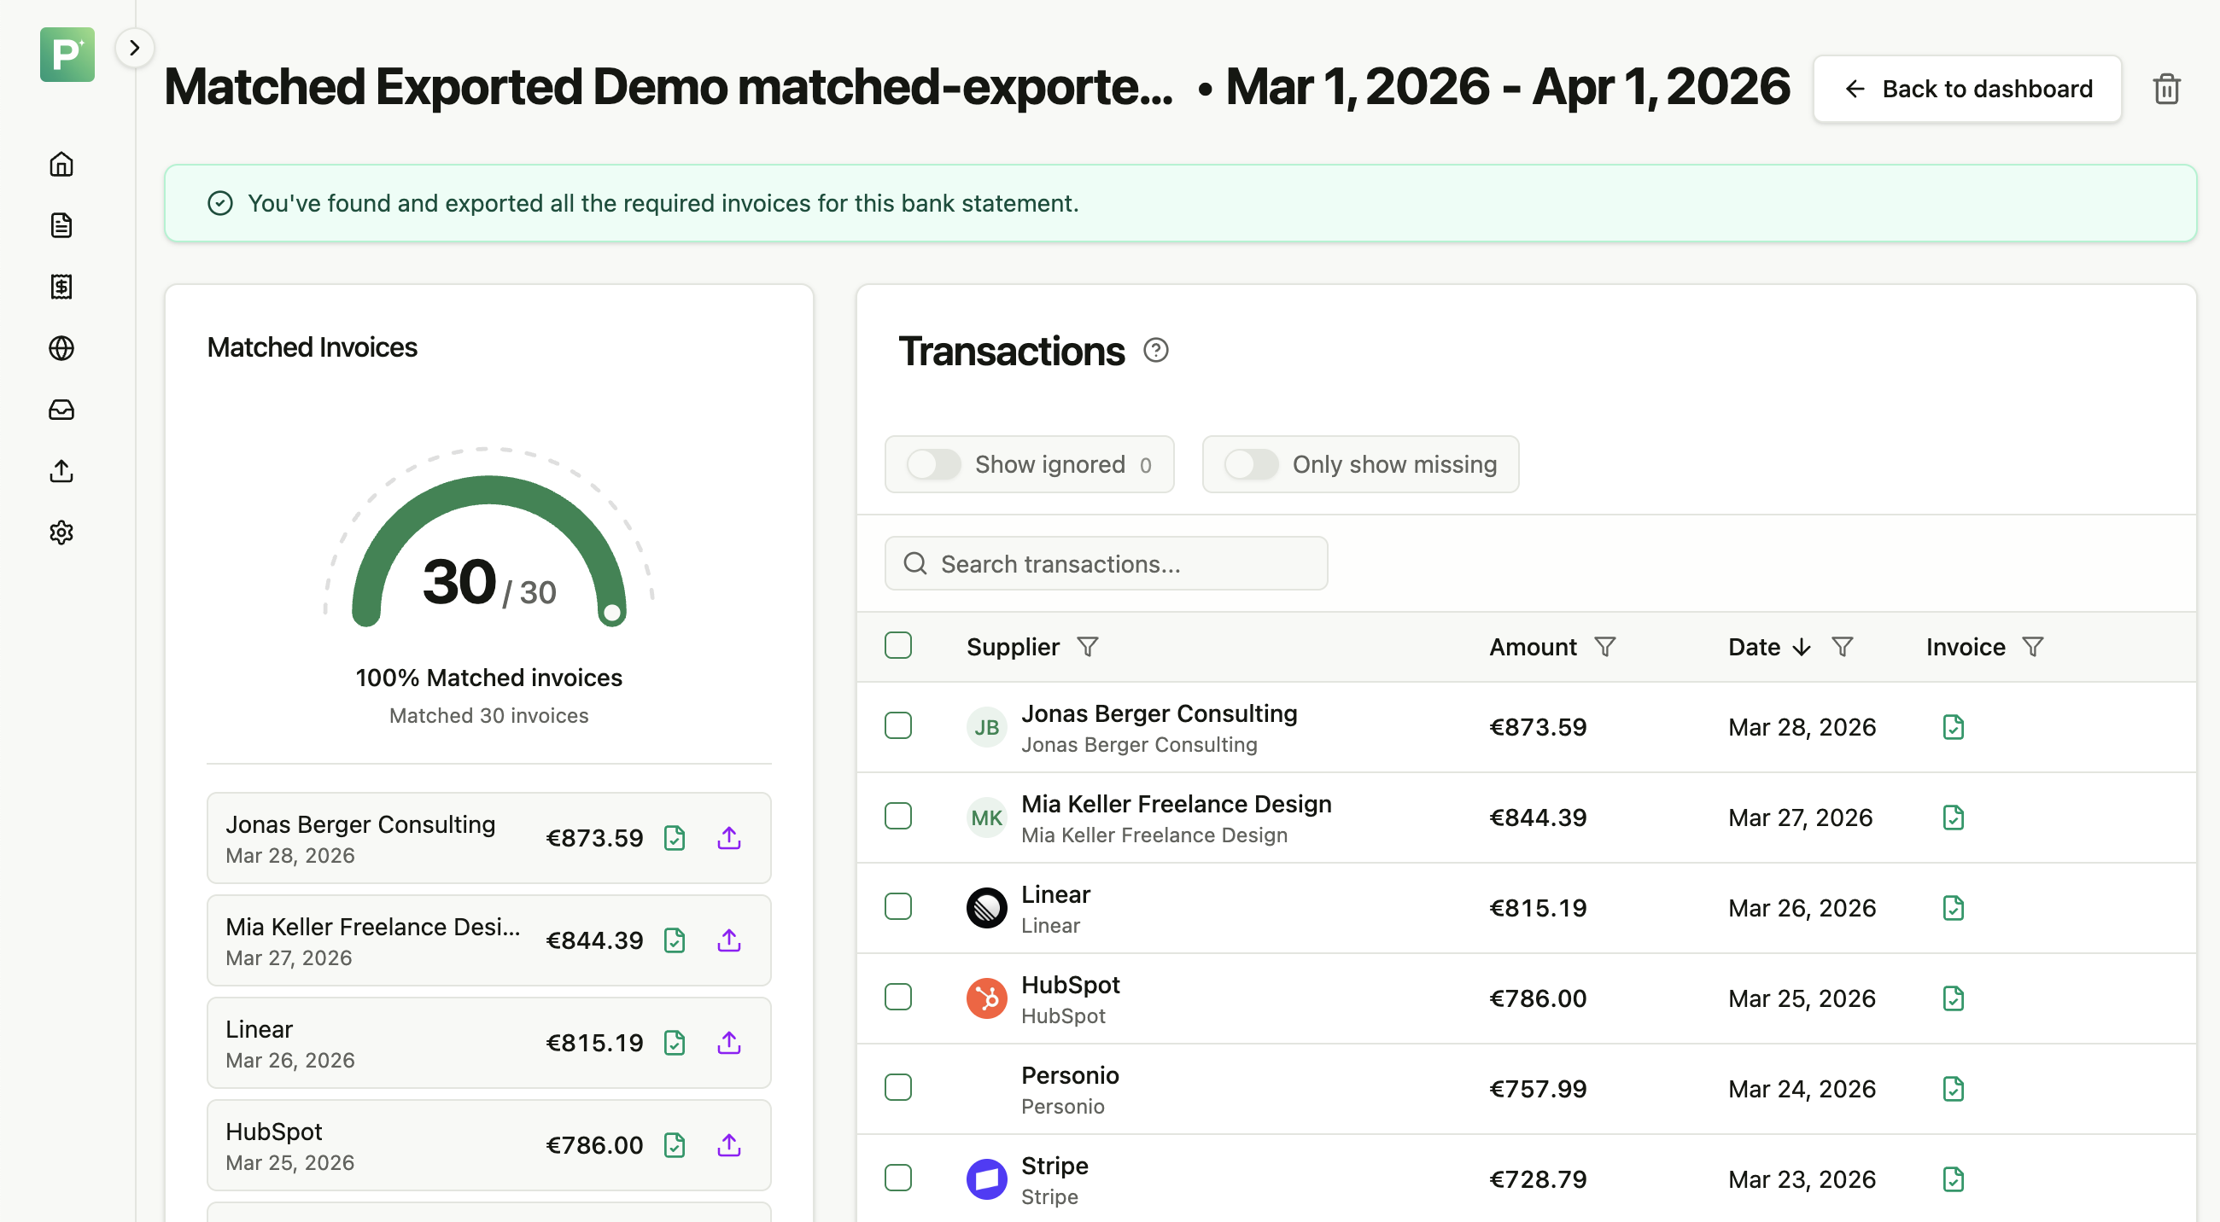Image resolution: width=2220 pixels, height=1222 pixels.
Task: Open the home page from sidebar
Action: 61,164
